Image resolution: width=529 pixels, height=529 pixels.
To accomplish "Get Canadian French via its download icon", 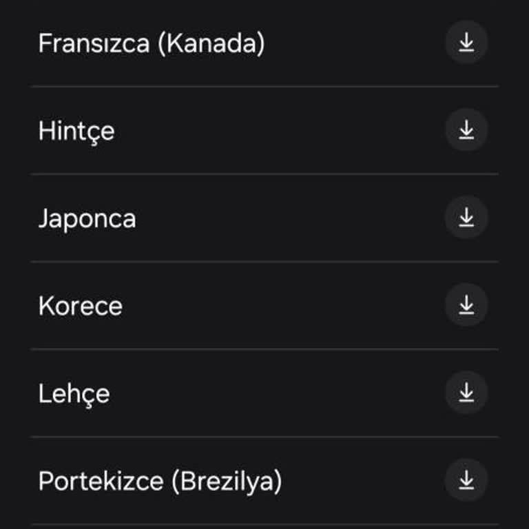I will [466, 43].
